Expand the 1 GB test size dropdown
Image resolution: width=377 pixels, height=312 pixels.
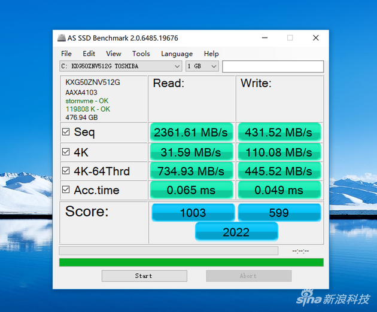click(x=202, y=66)
